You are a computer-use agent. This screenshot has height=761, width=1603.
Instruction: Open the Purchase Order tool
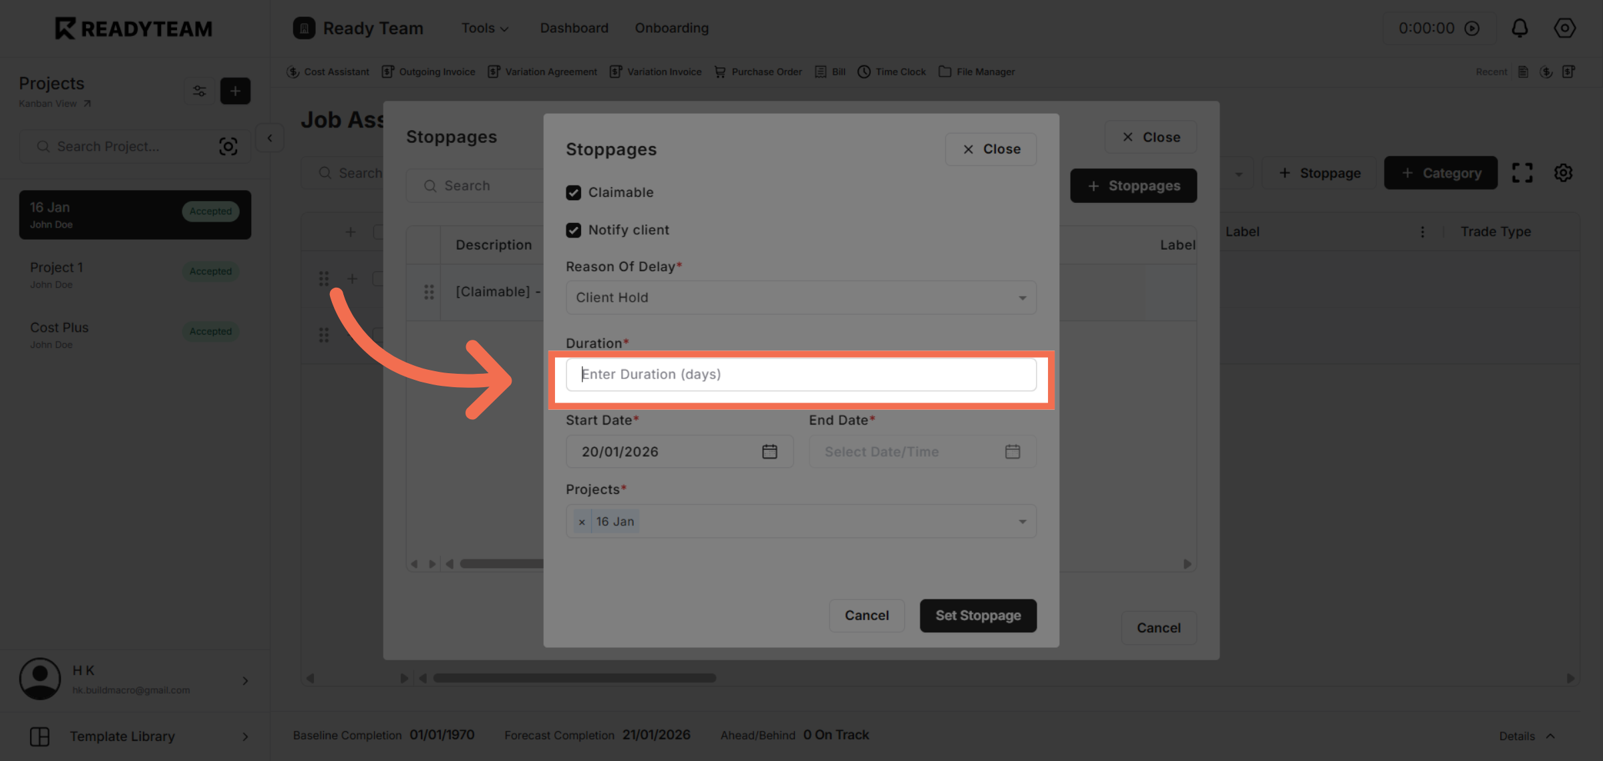click(x=757, y=71)
